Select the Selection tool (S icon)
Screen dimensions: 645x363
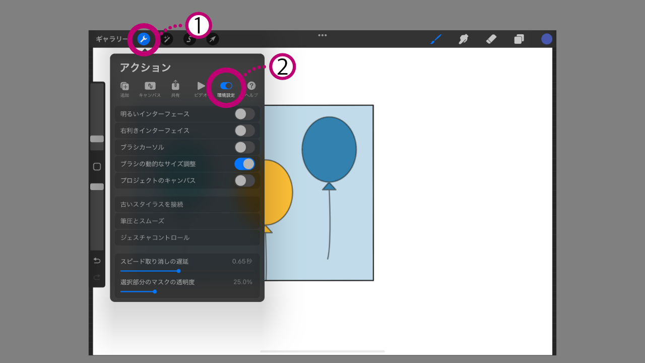pos(189,39)
